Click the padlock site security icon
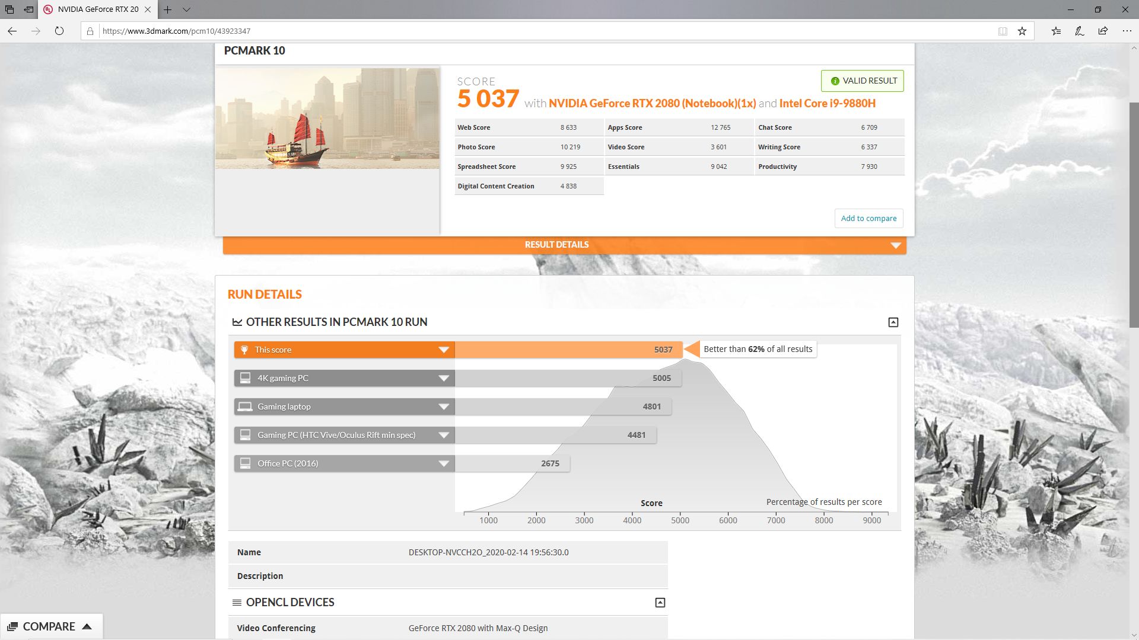The image size is (1139, 640). click(90, 31)
